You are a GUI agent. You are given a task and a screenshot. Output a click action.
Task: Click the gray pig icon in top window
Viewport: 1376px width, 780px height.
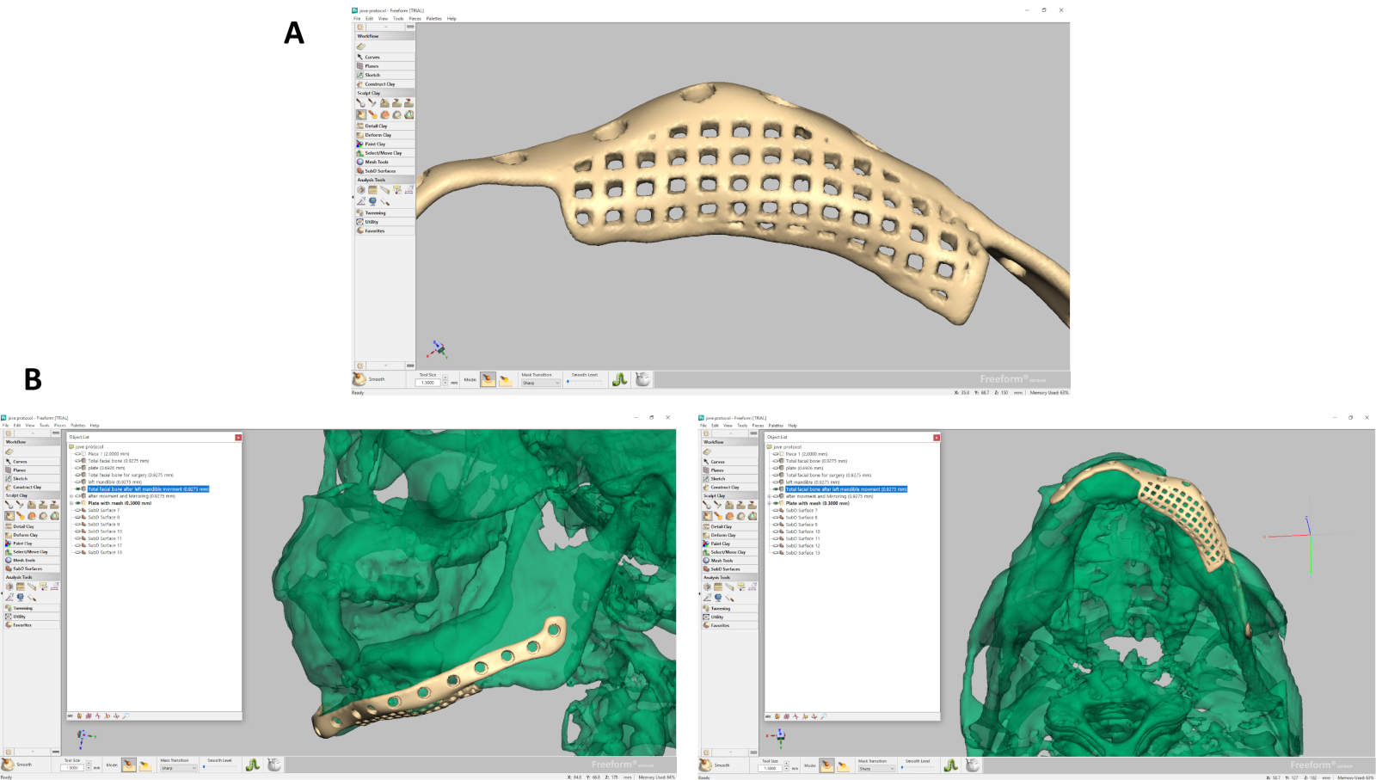(642, 379)
